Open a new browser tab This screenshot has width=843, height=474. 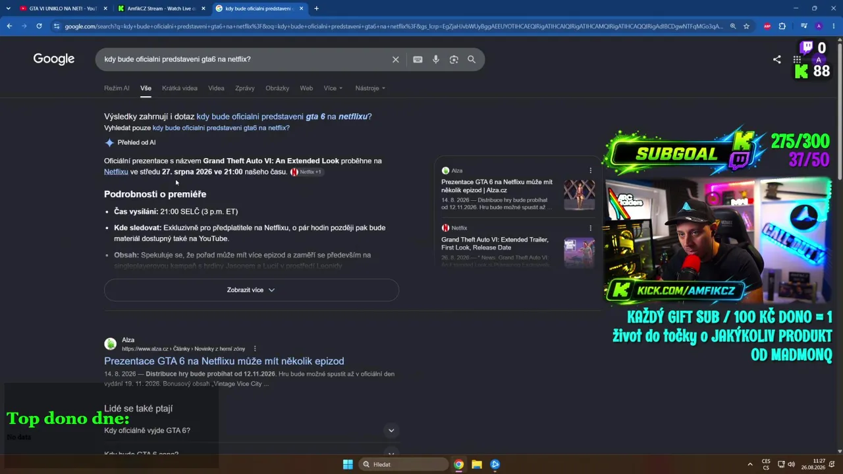[x=316, y=9]
